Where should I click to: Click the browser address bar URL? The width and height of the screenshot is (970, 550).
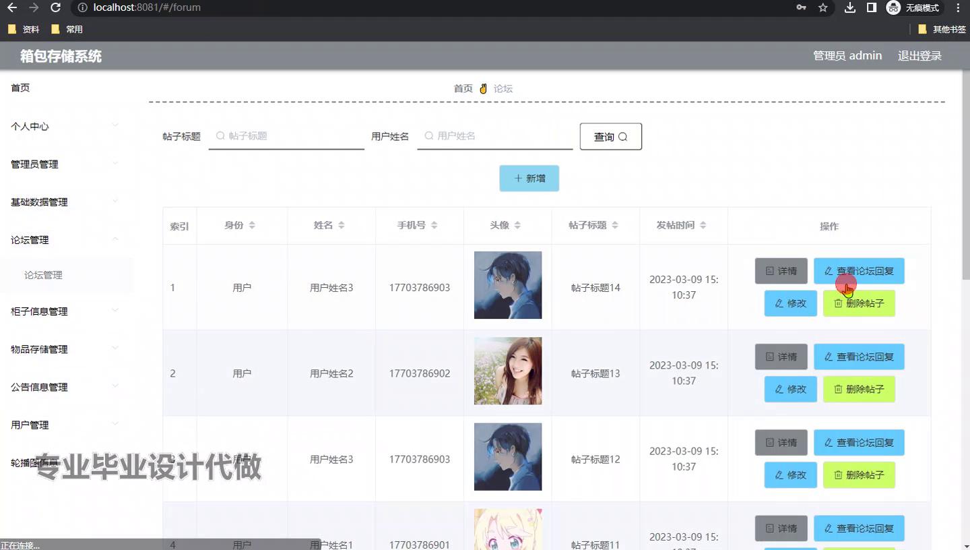coord(147,7)
